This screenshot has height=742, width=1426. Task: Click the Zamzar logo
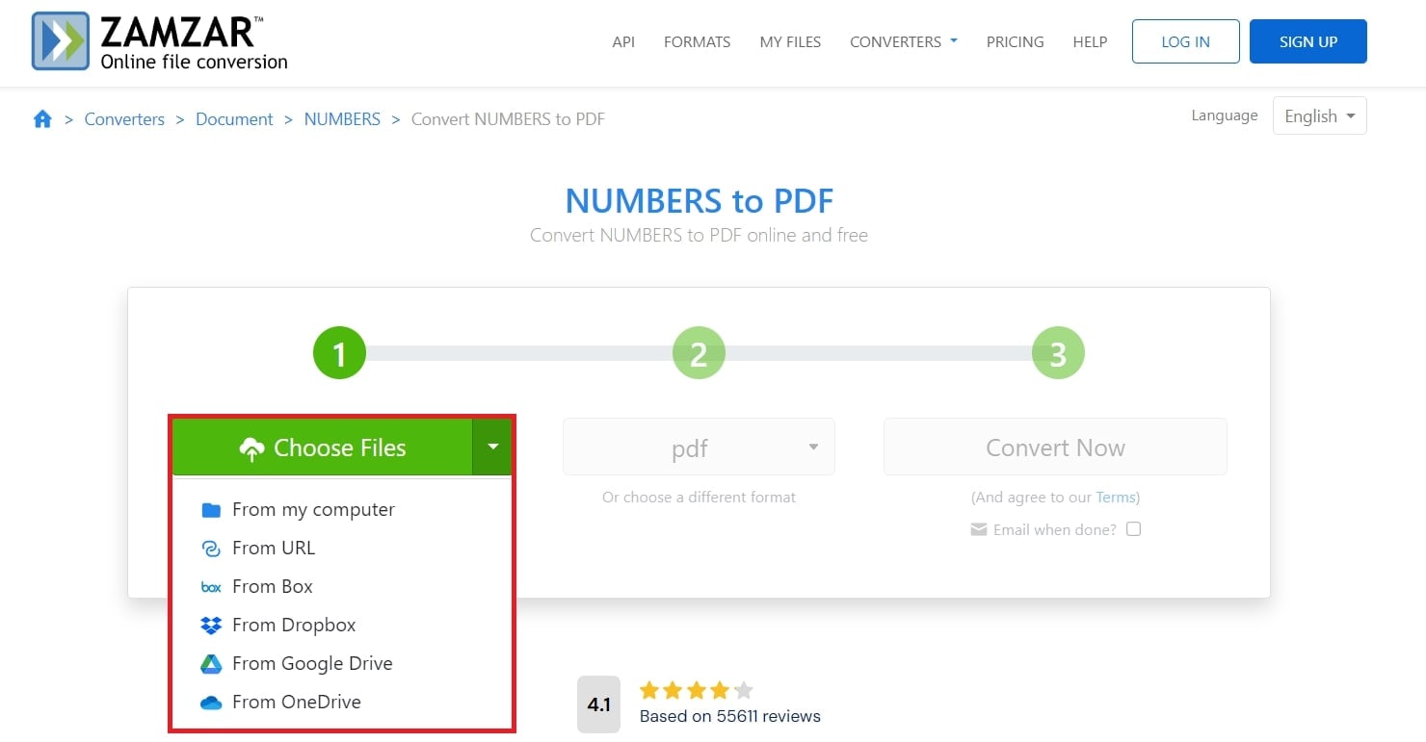click(x=160, y=42)
